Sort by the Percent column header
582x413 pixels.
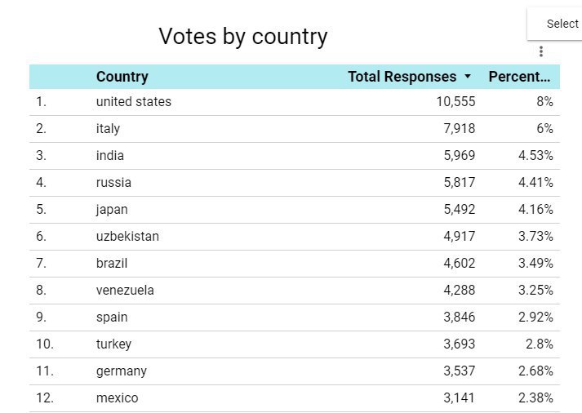click(519, 77)
